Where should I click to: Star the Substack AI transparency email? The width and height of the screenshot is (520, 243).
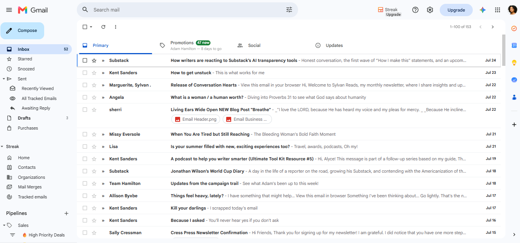click(x=94, y=60)
